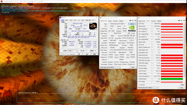Click the Board Power Draw red graph
187x105 pixels.
point(172,55)
